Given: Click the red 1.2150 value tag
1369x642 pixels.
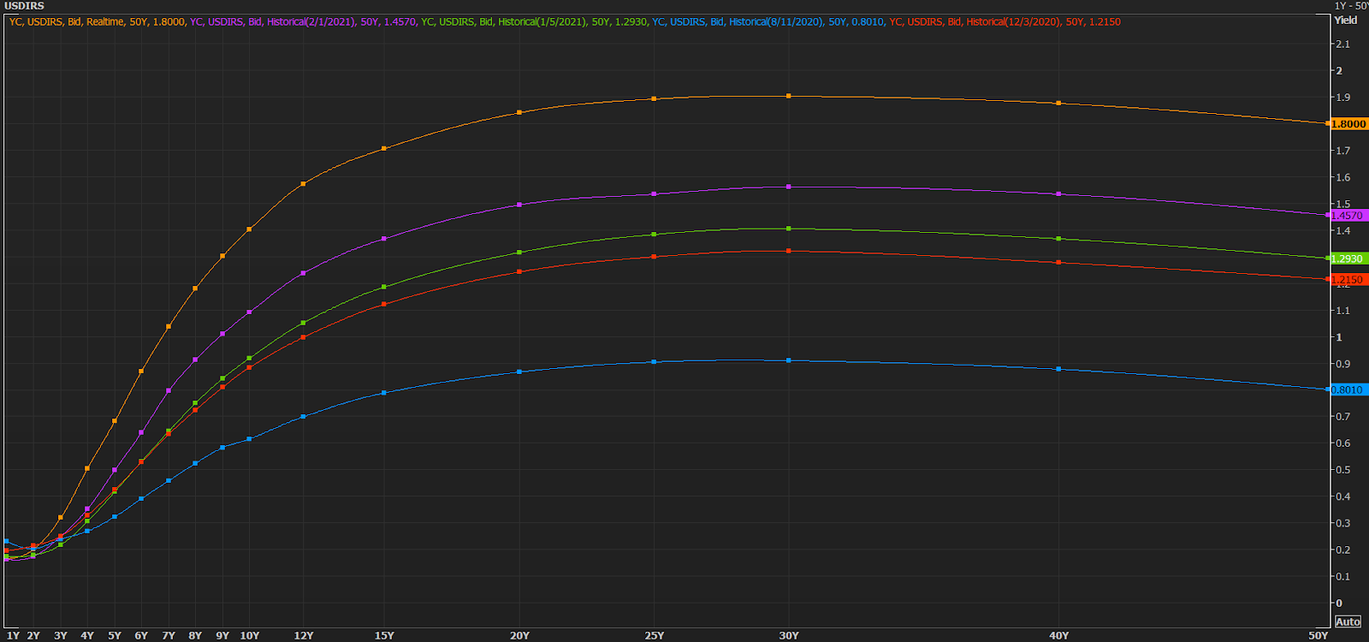Looking at the screenshot, I should [1348, 280].
